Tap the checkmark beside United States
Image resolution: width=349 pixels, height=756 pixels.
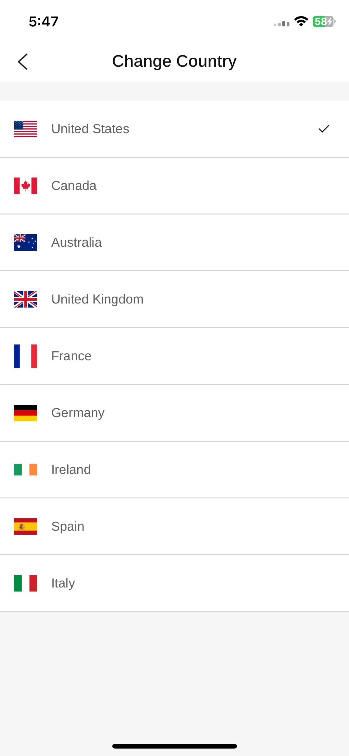[x=324, y=129]
